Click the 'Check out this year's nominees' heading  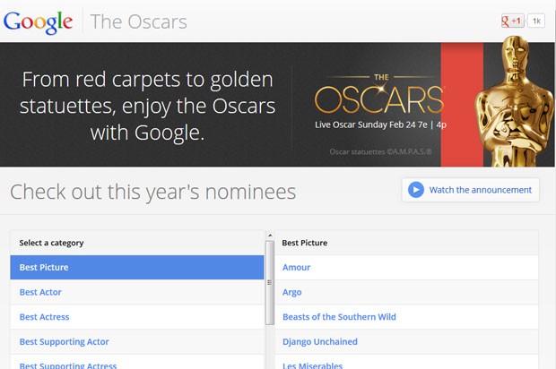(152, 192)
